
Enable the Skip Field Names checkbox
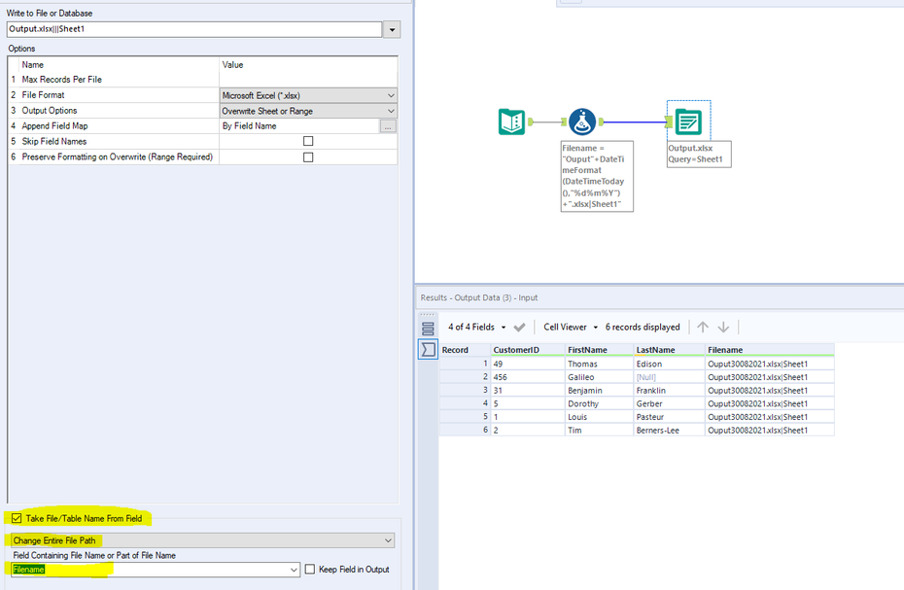tap(308, 142)
